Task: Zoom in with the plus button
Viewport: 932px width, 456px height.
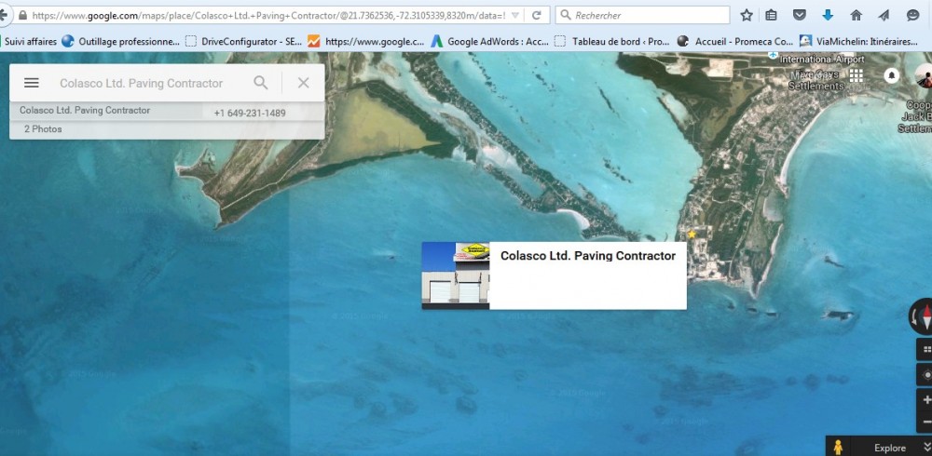Action: [925, 400]
